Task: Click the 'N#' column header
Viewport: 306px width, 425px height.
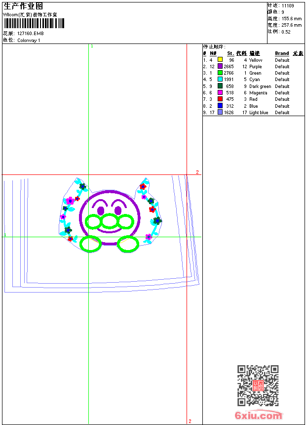Action: click(213, 53)
